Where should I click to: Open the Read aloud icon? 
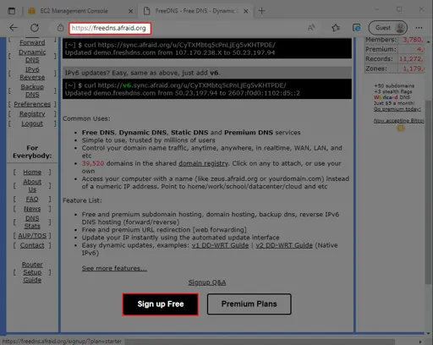tap(311, 28)
